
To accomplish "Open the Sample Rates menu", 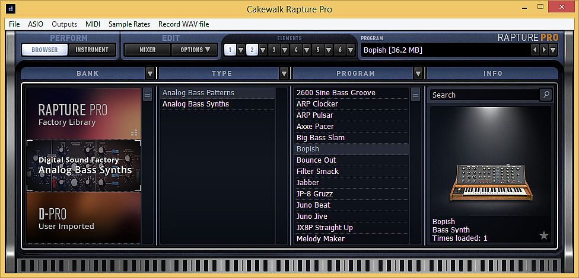I will coord(129,24).
